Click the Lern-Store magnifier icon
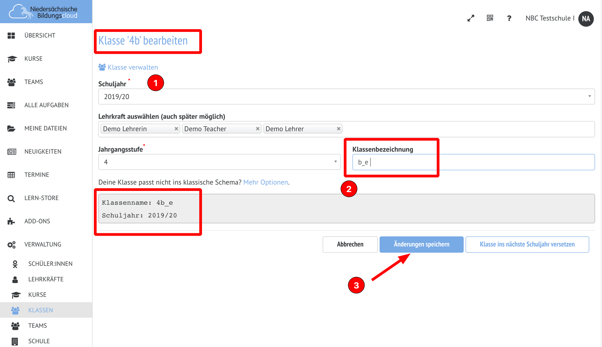Screen dimensions: 602x347 coord(11,198)
